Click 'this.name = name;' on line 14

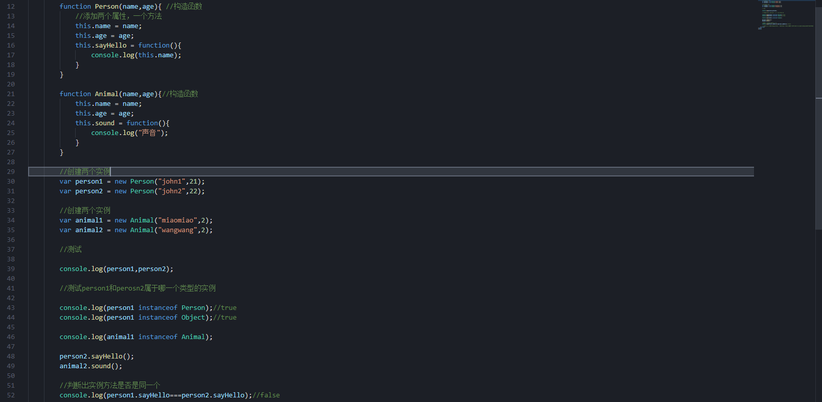pyautogui.click(x=108, y=26)
